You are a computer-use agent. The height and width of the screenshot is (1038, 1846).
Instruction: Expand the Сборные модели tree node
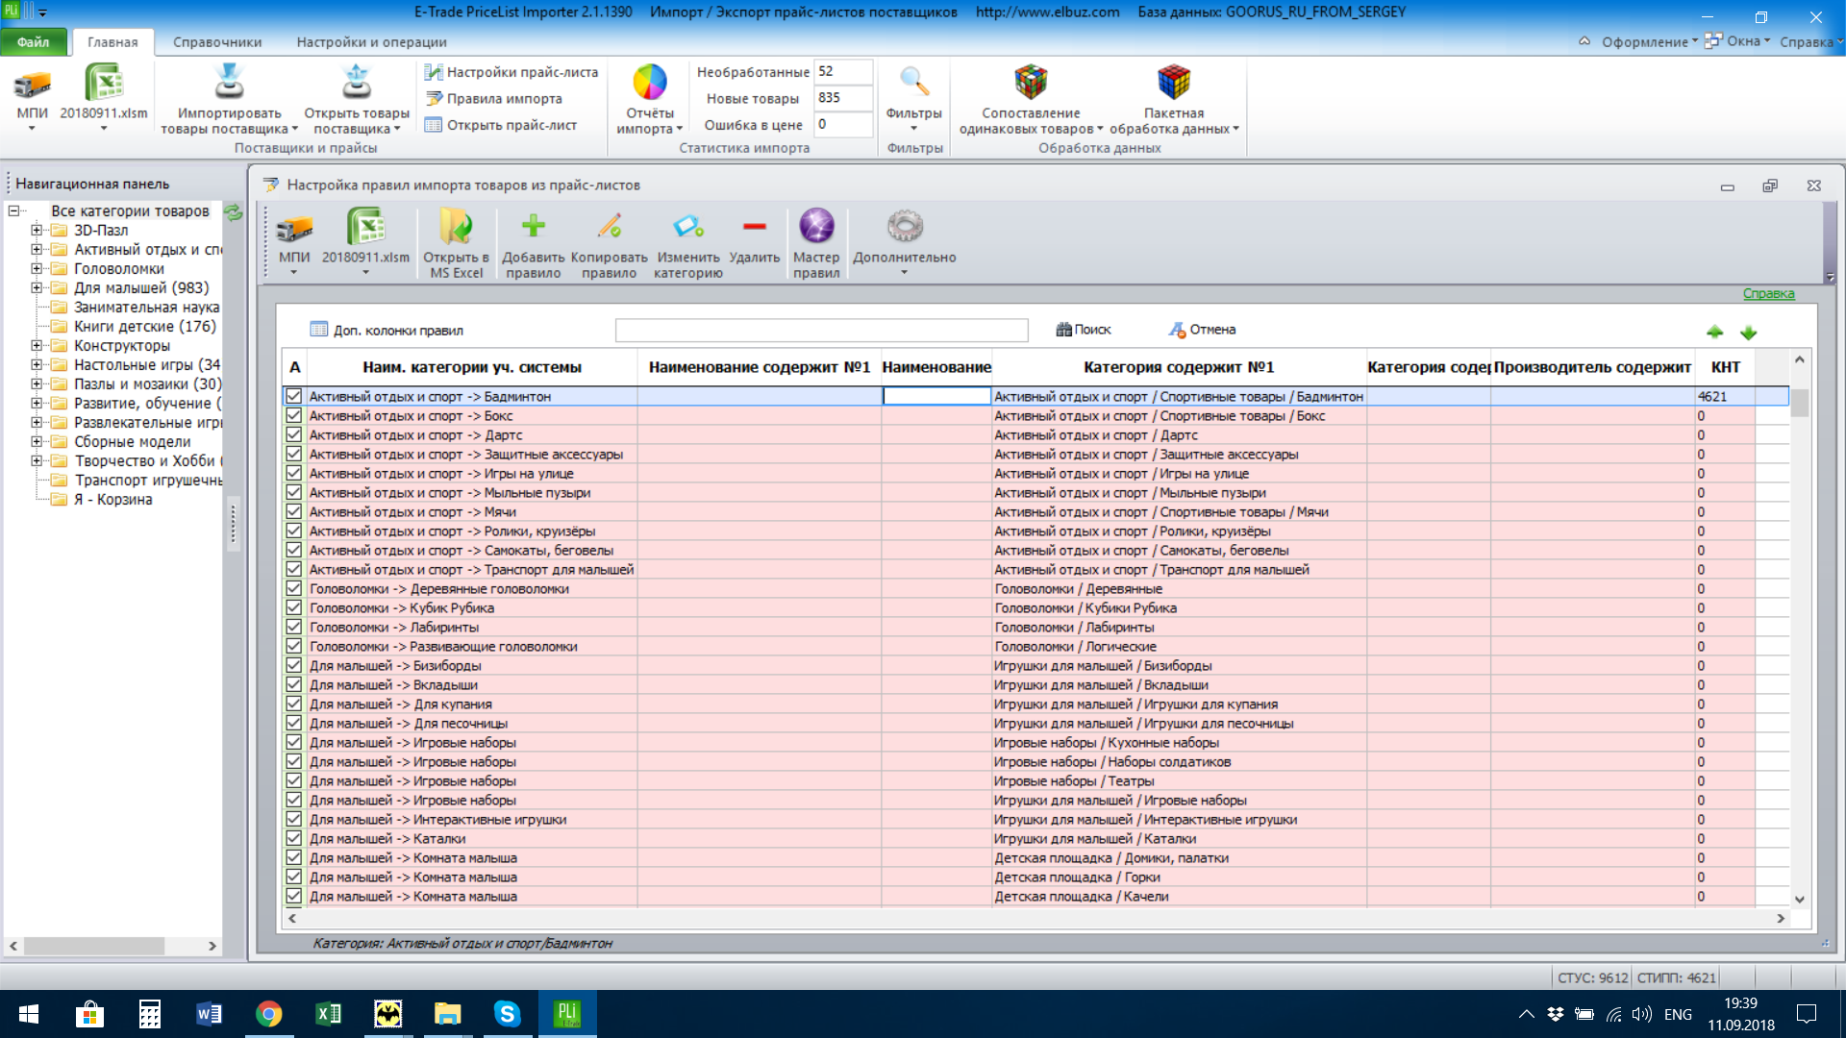(37, 441)
